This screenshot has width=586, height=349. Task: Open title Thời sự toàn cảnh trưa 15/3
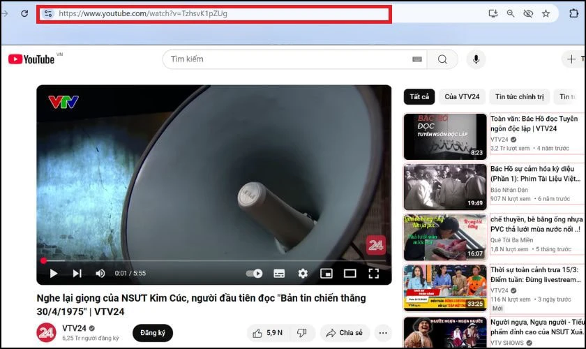pos(536,274)
